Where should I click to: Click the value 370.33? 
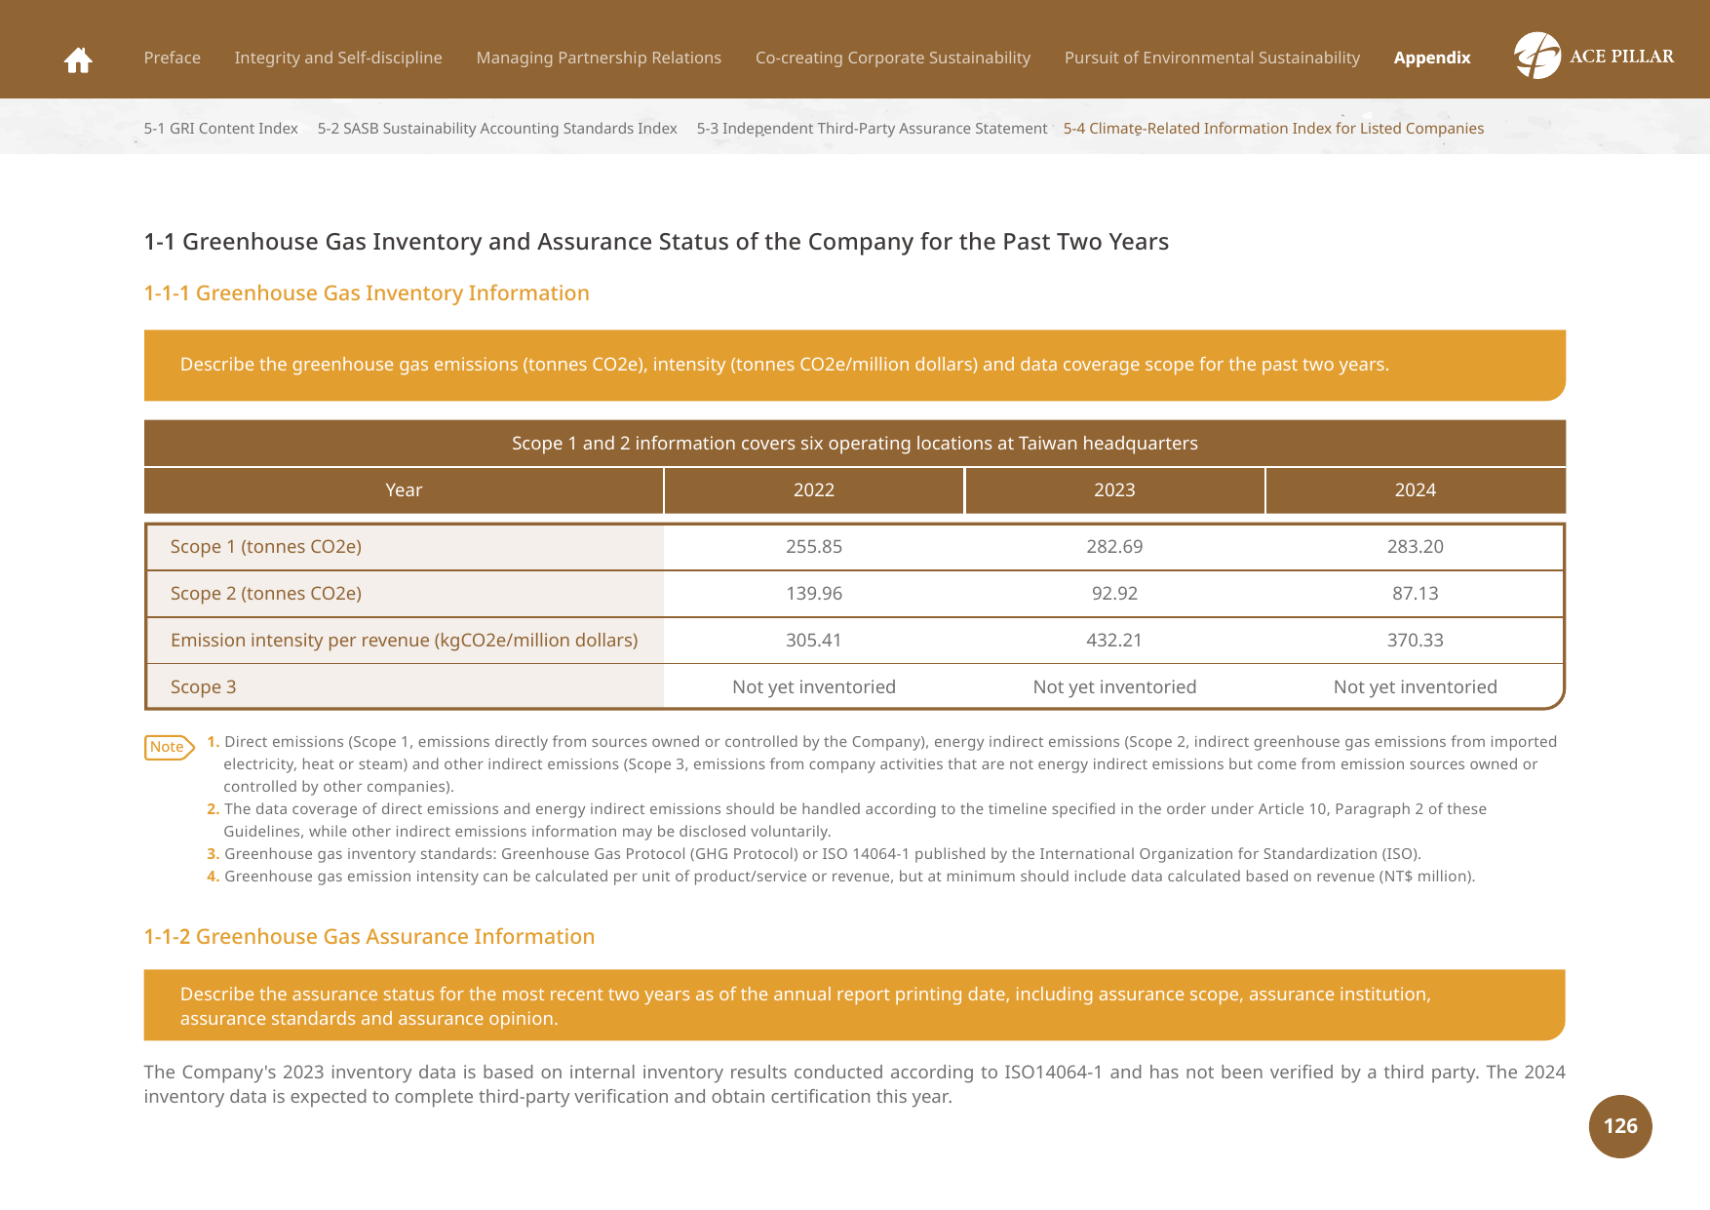1416,641
